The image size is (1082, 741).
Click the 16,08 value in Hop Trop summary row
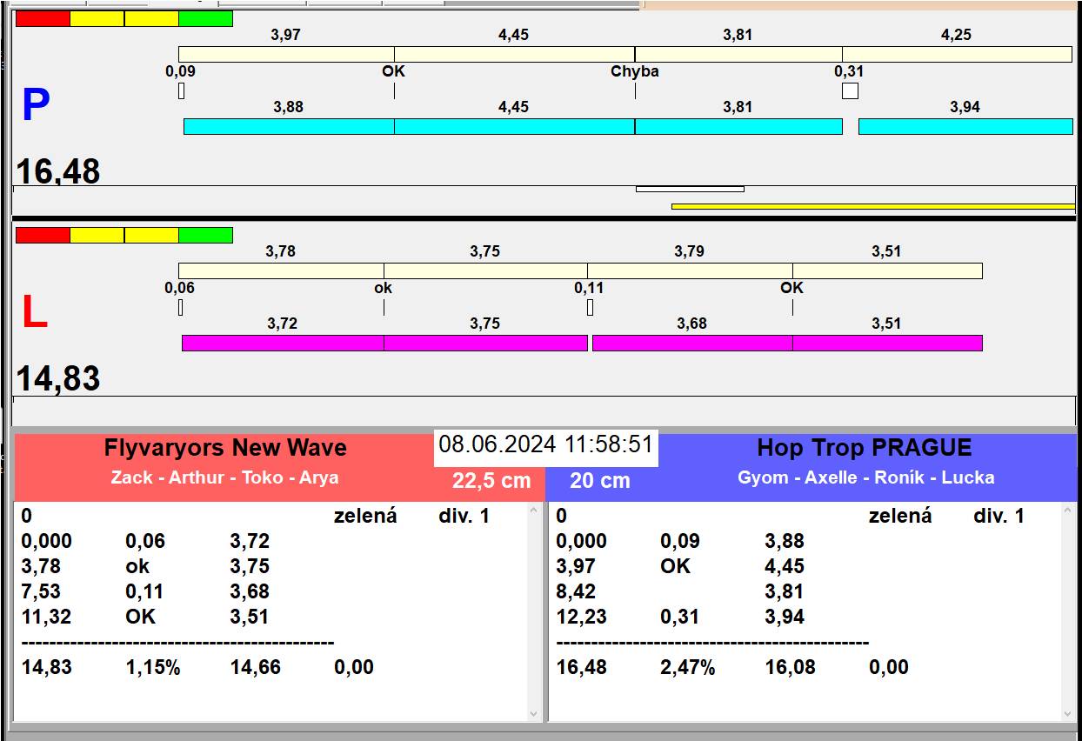pos(791,668)
